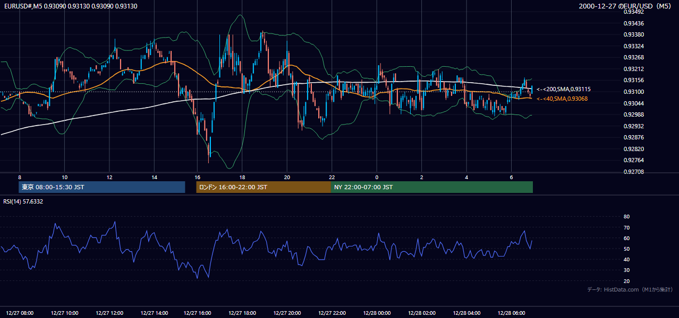Click the 0.92764 price axis label
679x318 pixels.
tap(633, 161)
